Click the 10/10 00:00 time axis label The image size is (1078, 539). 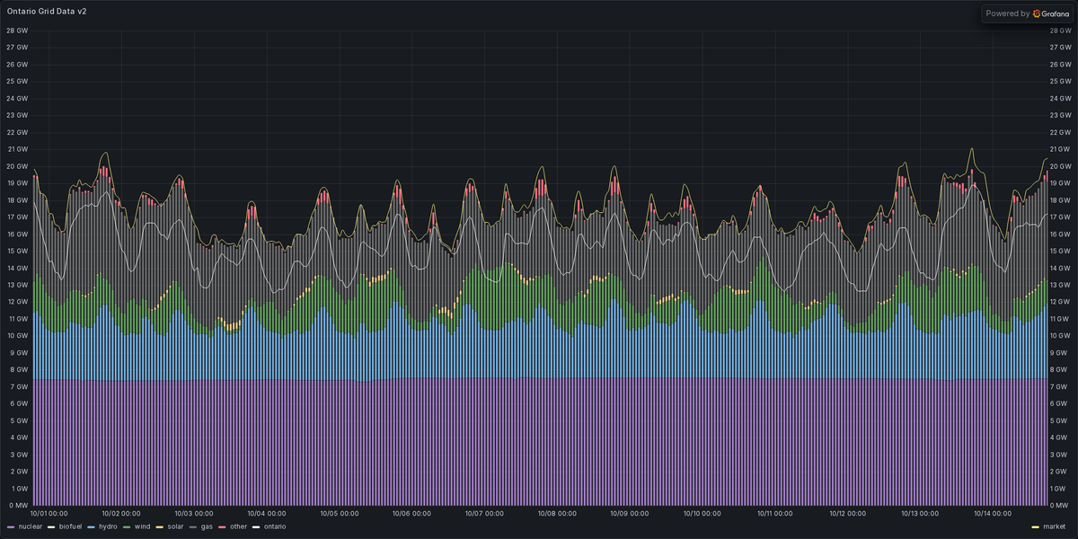tap(702, 514)
